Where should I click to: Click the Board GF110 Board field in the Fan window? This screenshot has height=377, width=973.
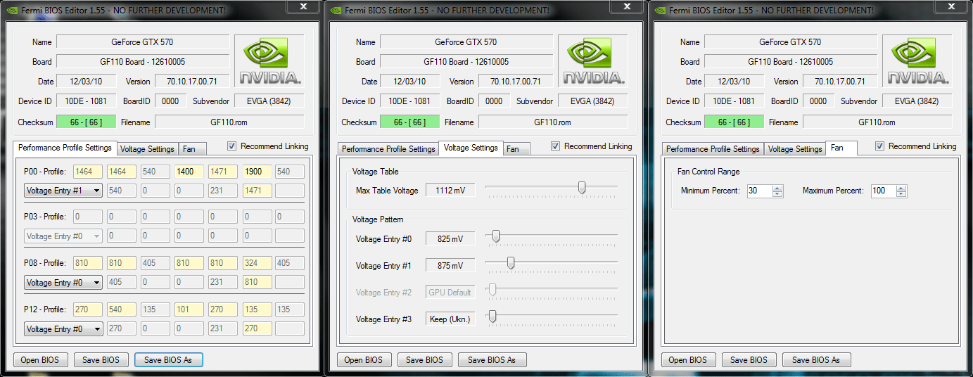(x=791, y=62)
